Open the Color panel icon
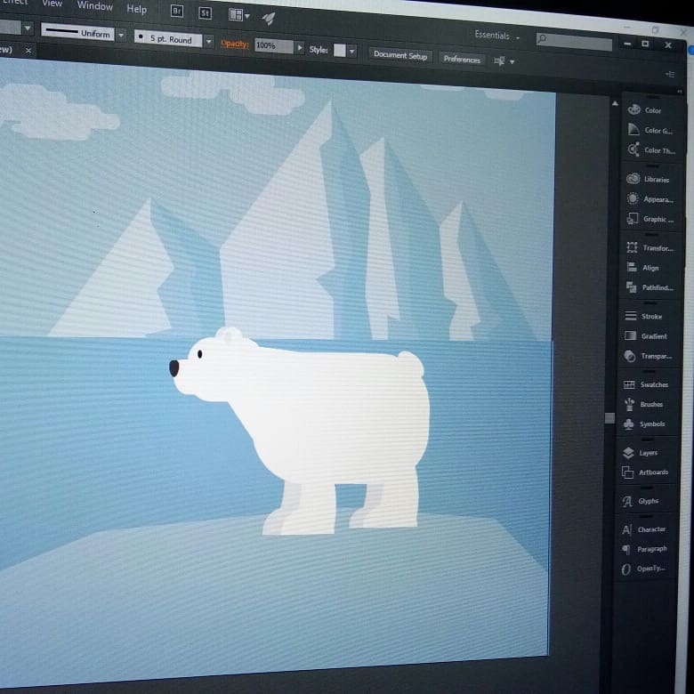 click(633, 109)
